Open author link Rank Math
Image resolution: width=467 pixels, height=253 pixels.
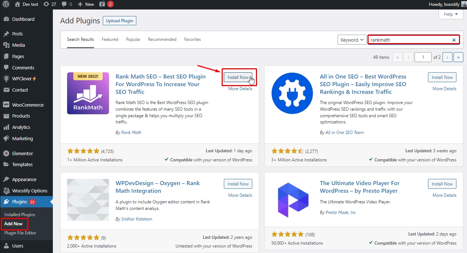pyautogui.click(x=131, y=133)
